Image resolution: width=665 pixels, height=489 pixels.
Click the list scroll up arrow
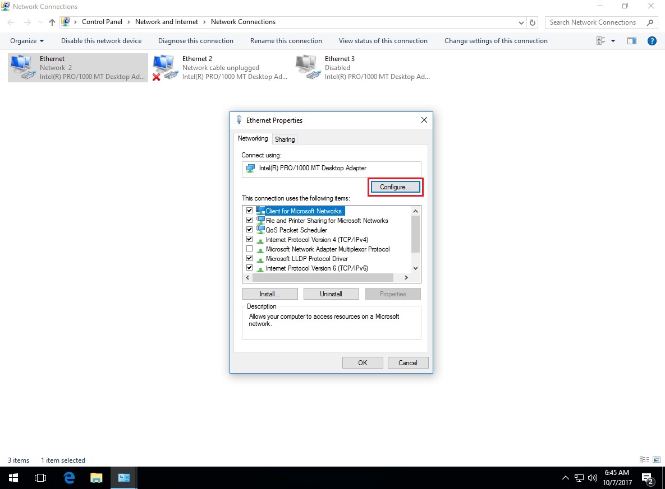(x=416, y=211)
